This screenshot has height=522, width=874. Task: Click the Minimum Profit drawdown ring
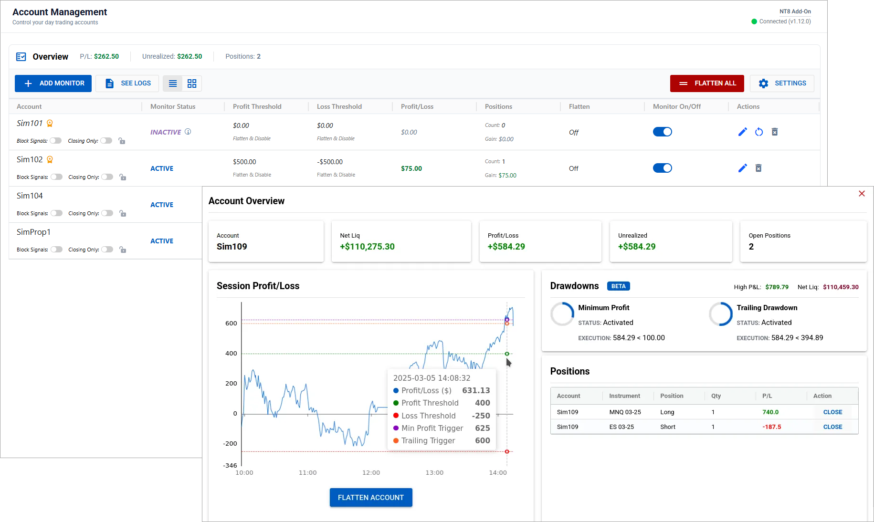pyautogui.click(x=562, y=314)
